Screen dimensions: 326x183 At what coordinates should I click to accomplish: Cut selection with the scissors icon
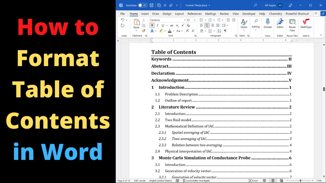144,20
